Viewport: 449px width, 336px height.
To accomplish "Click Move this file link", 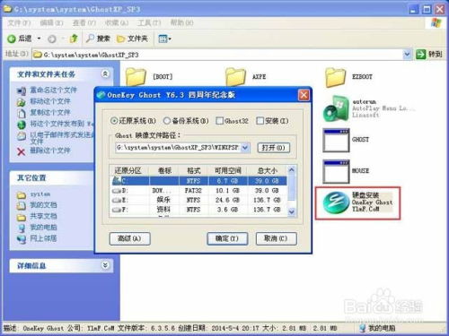I will tap(50, 101).
